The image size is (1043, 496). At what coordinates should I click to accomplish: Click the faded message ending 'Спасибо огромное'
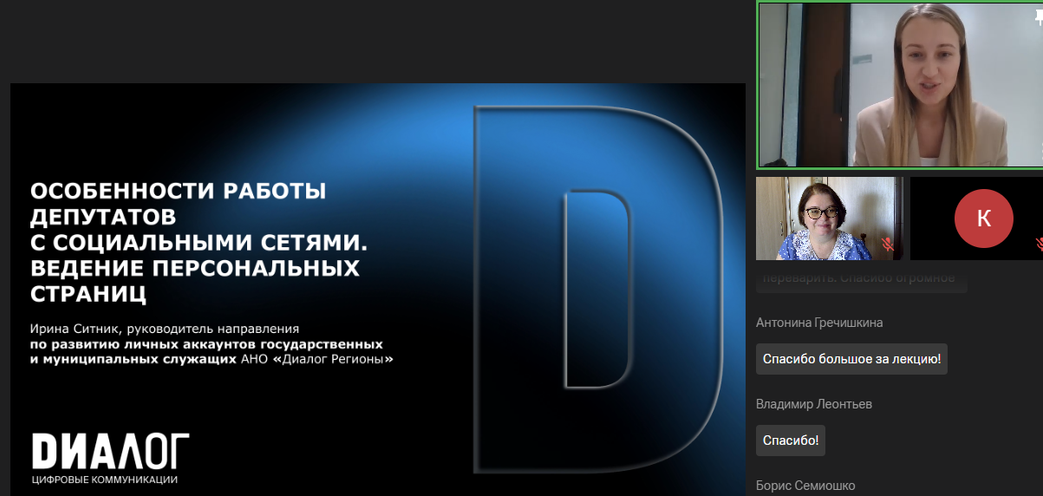(862, 279)
